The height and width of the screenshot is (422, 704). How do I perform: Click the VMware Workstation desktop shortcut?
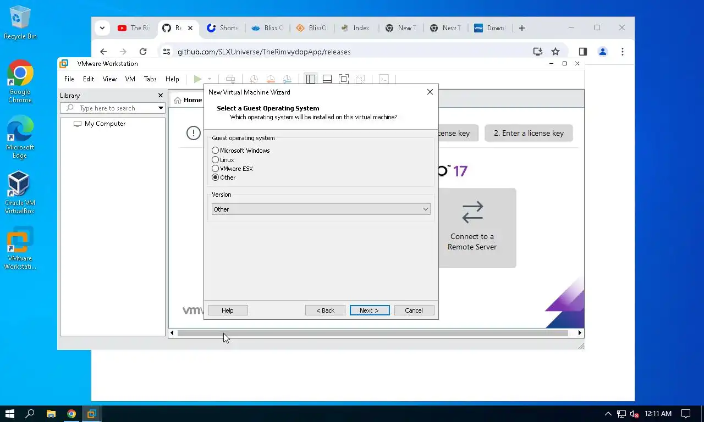tap(20, 248)
